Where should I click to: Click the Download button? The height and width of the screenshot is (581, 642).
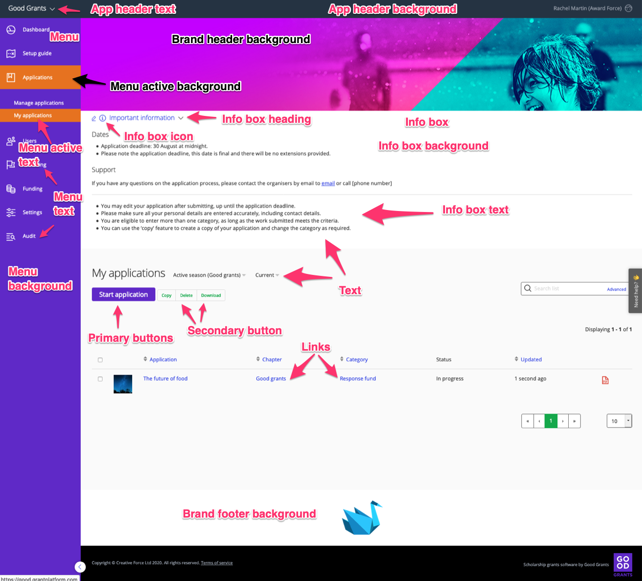pyautogui.click(x=211, y=296)
